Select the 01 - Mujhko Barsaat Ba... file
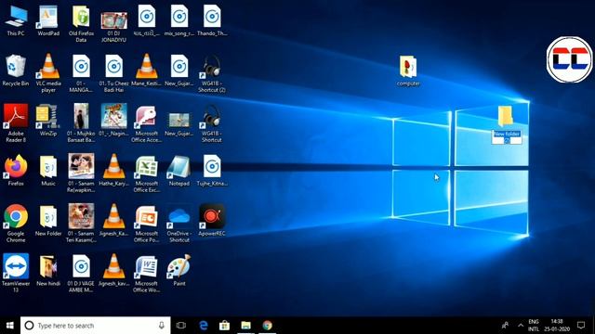The height and width of the screenshot is (334, 595). [81, 123]
